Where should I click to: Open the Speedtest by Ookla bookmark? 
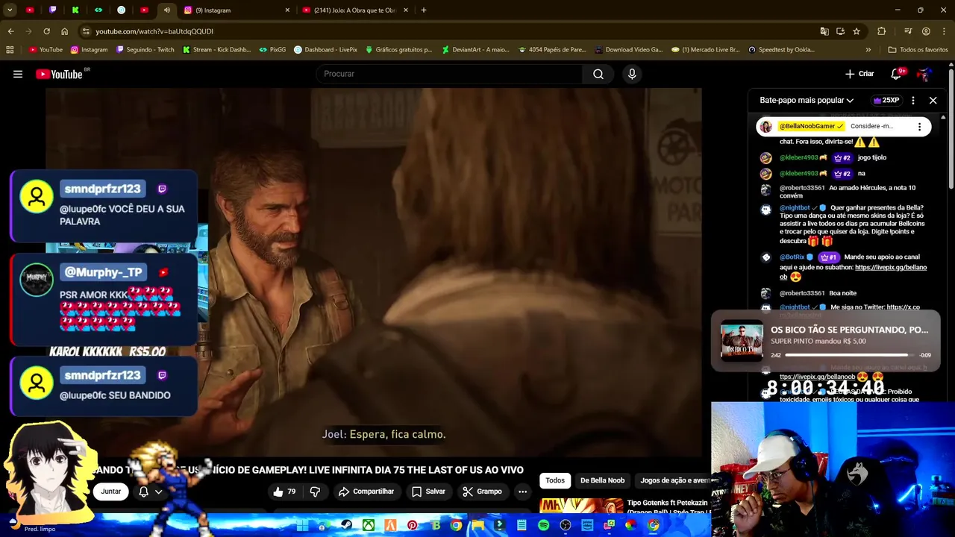(x=781, y=50)
